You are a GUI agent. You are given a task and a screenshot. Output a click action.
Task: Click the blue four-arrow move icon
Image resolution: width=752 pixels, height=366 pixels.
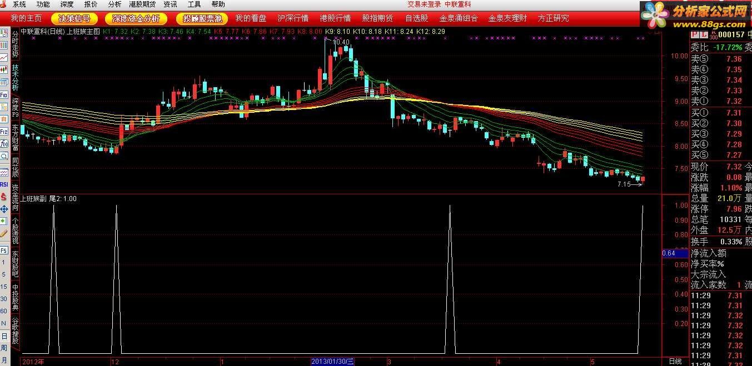click(5, 209)
